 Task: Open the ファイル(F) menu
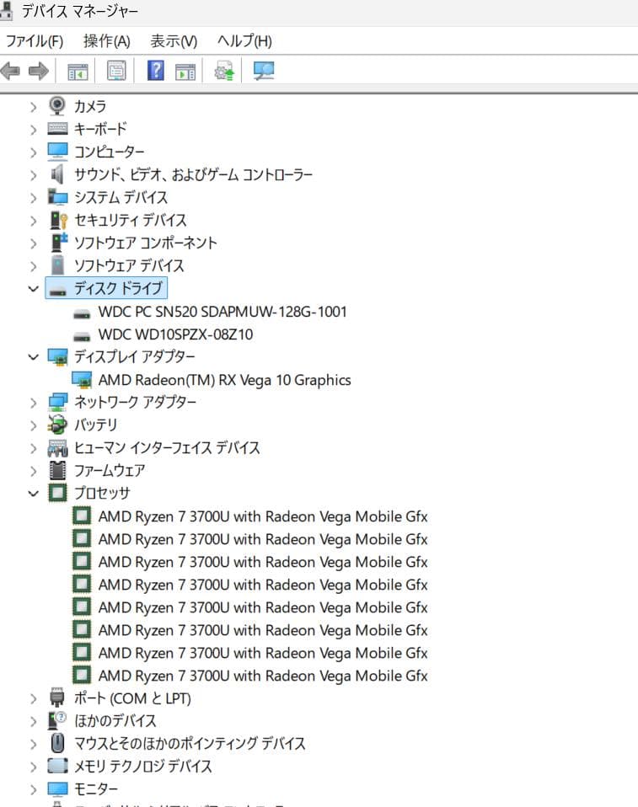tap(35, 41)
